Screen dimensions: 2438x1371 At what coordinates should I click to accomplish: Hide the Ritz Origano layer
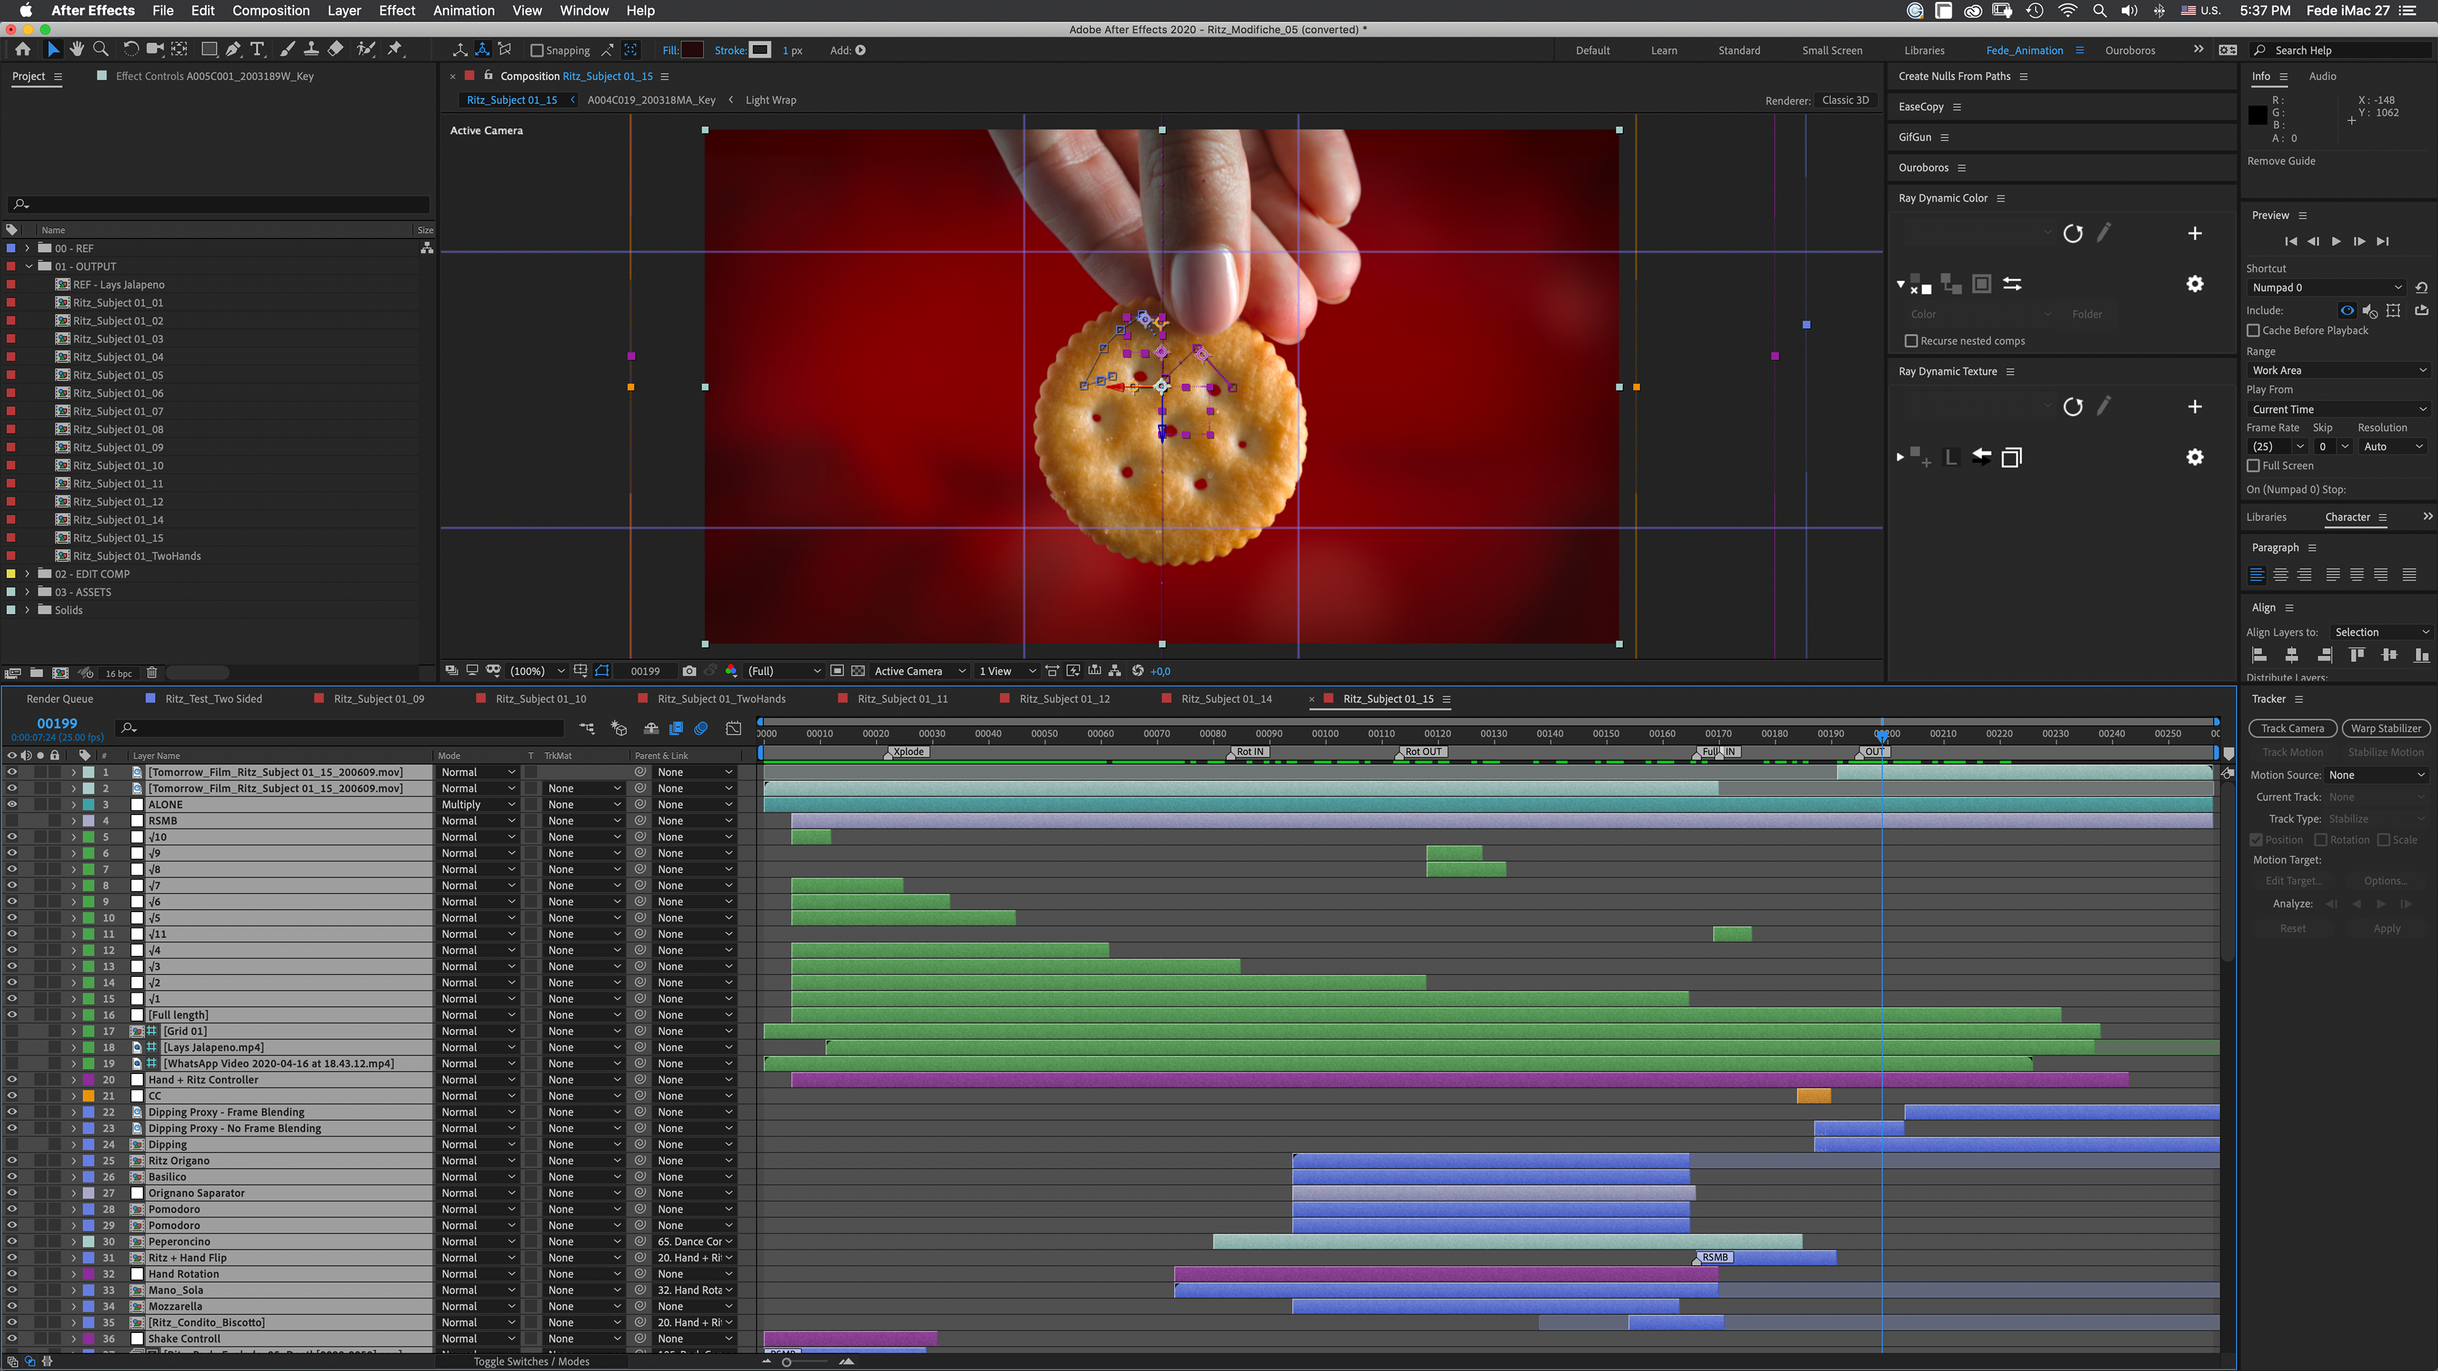point(12,1160)
